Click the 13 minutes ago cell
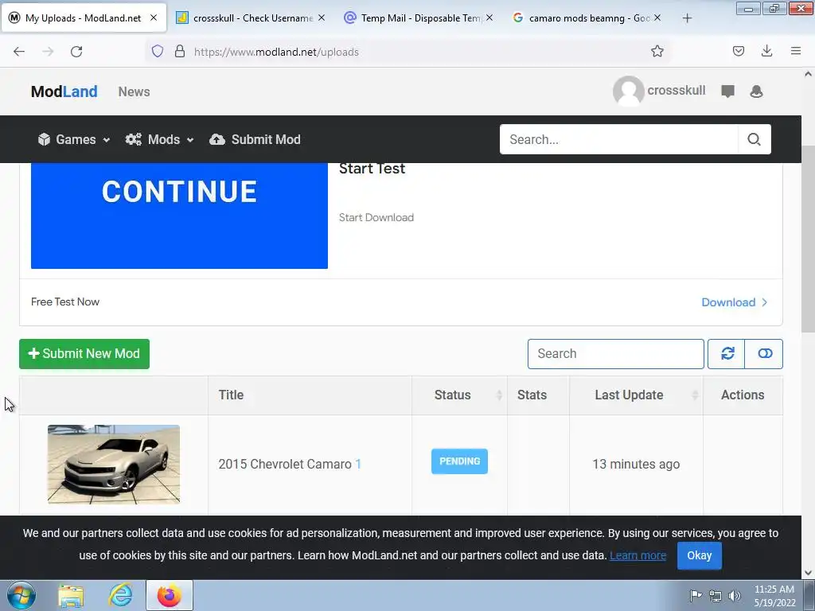 click(636, 464)
